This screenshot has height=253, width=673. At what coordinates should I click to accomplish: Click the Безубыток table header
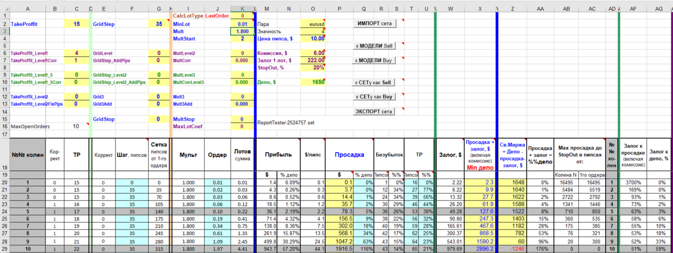[388, 154]
